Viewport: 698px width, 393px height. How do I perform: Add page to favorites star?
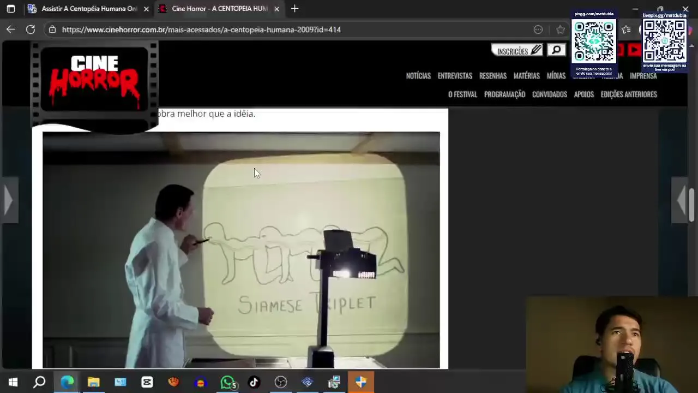pyautogui.click(x=560, y=29)
